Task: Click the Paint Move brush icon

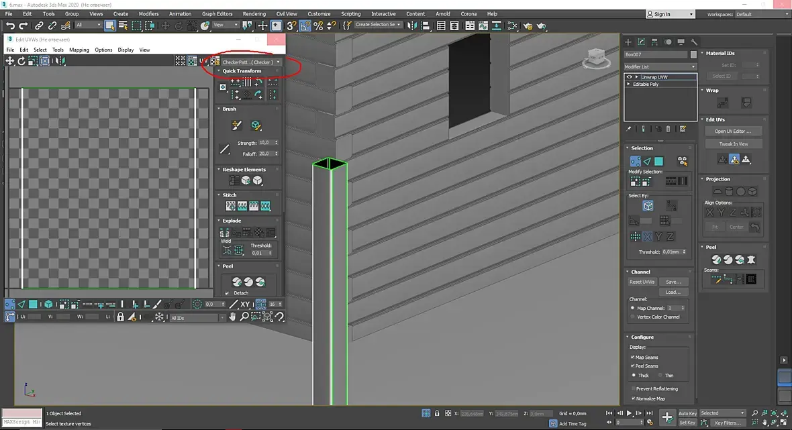Action: coord(237,125)
